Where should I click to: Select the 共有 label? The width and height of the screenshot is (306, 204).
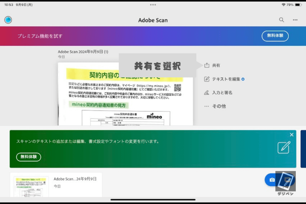click(x=216, y=65)
